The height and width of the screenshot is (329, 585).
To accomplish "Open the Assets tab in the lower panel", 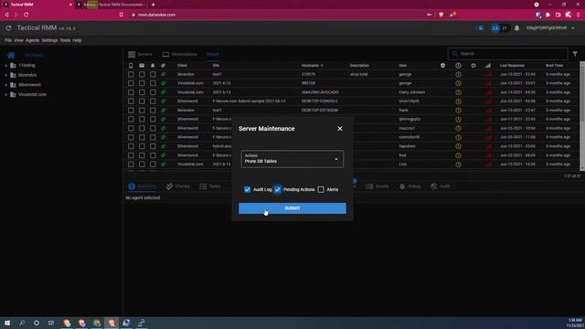I will click(x=378, y=186).
